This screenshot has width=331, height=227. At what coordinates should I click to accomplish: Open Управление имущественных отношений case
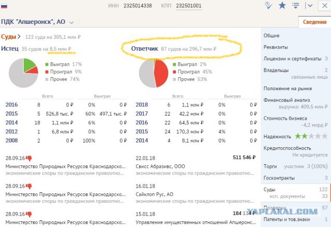(x=195, y=222)
